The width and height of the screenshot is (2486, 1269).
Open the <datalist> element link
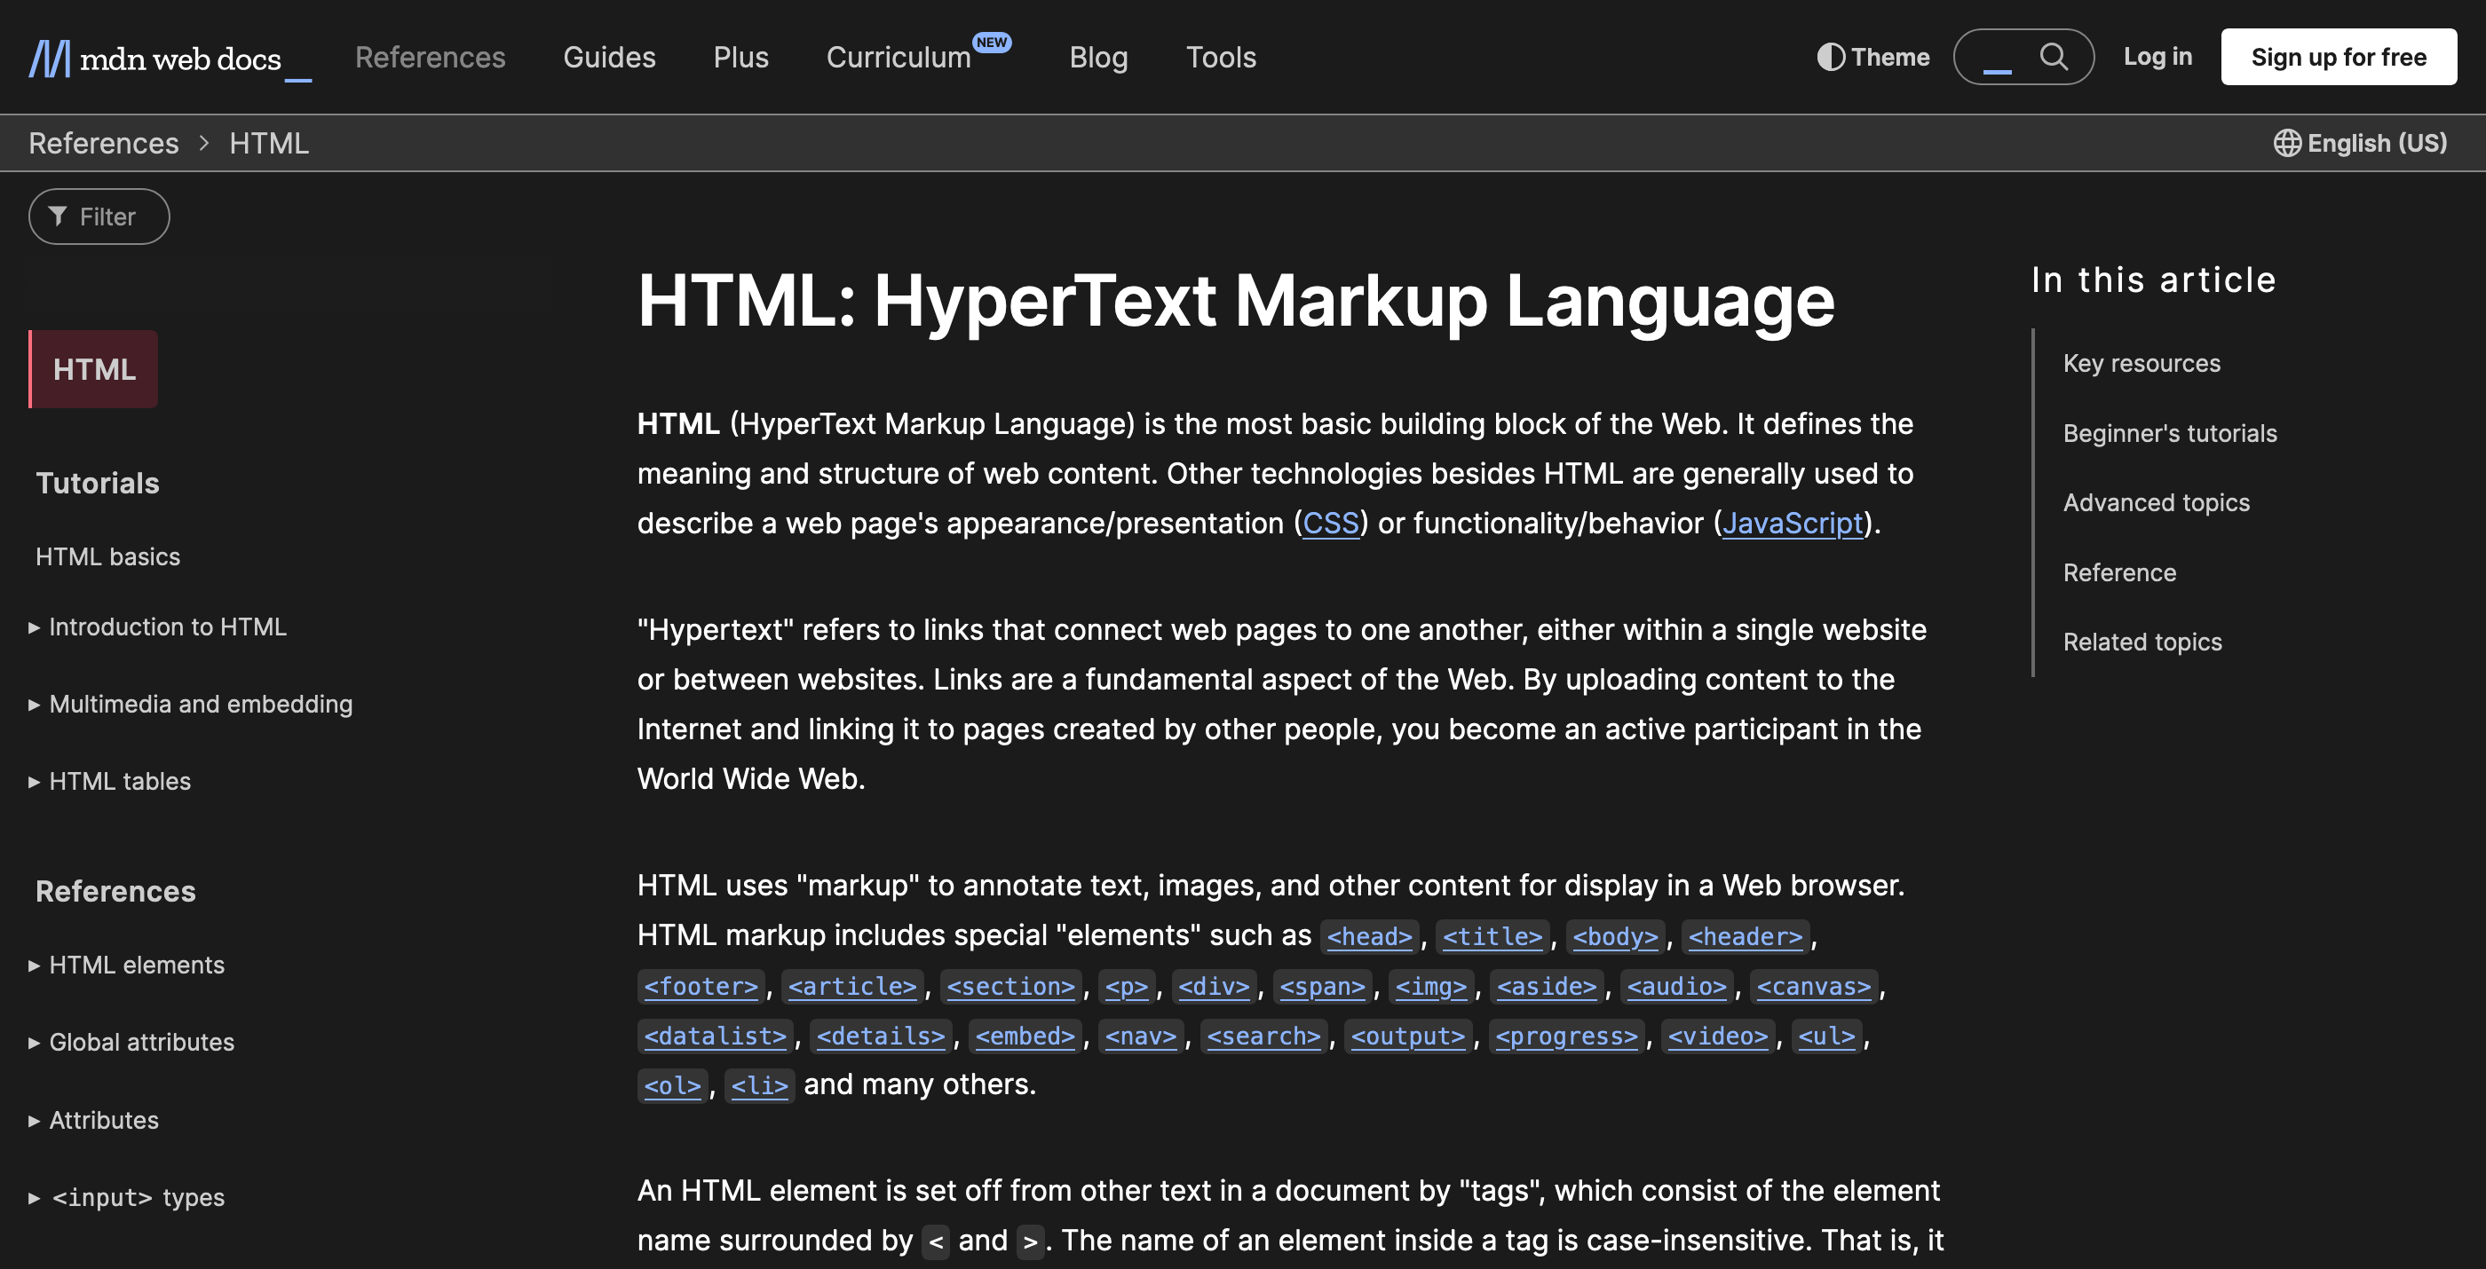[x=715, y=1036]
